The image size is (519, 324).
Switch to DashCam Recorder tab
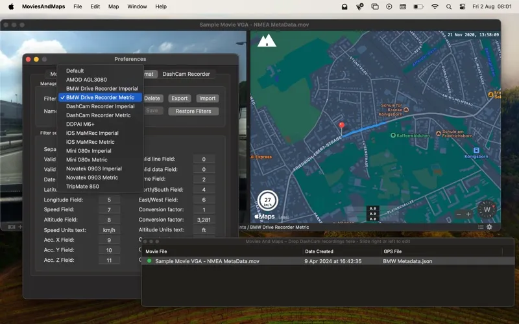pos(186,74)
